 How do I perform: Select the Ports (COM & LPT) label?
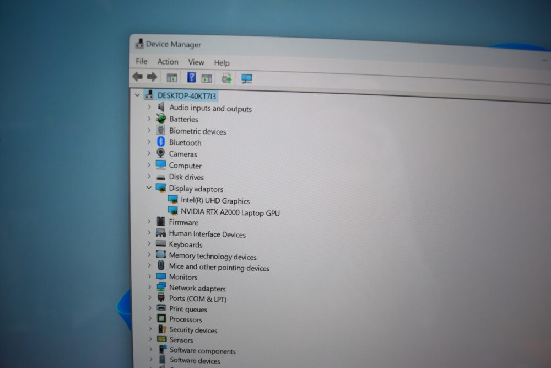pos(198,298)
